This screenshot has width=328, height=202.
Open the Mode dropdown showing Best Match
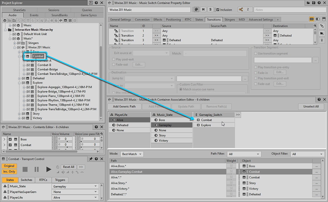[x=132, y=154]
